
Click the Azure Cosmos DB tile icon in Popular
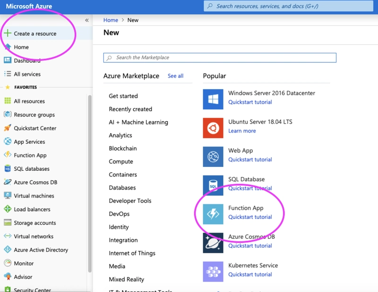tap(213, 243)
